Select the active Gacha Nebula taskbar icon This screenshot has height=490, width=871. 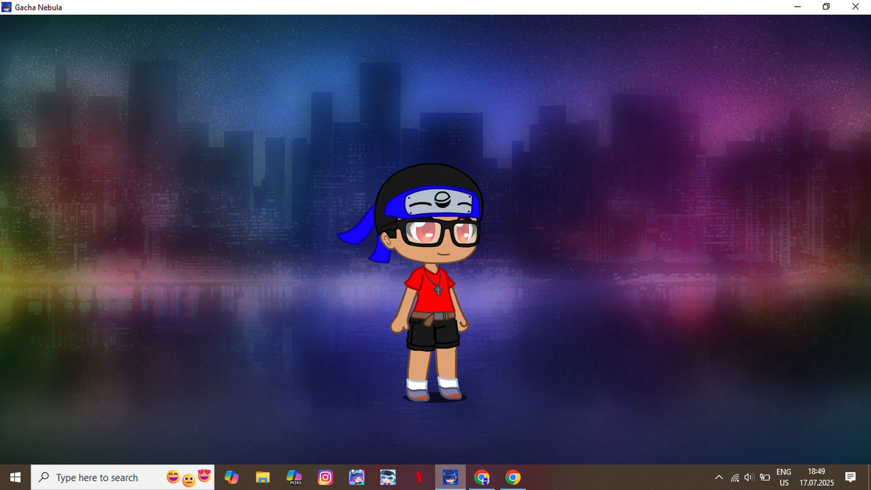(x=450, y=477)
